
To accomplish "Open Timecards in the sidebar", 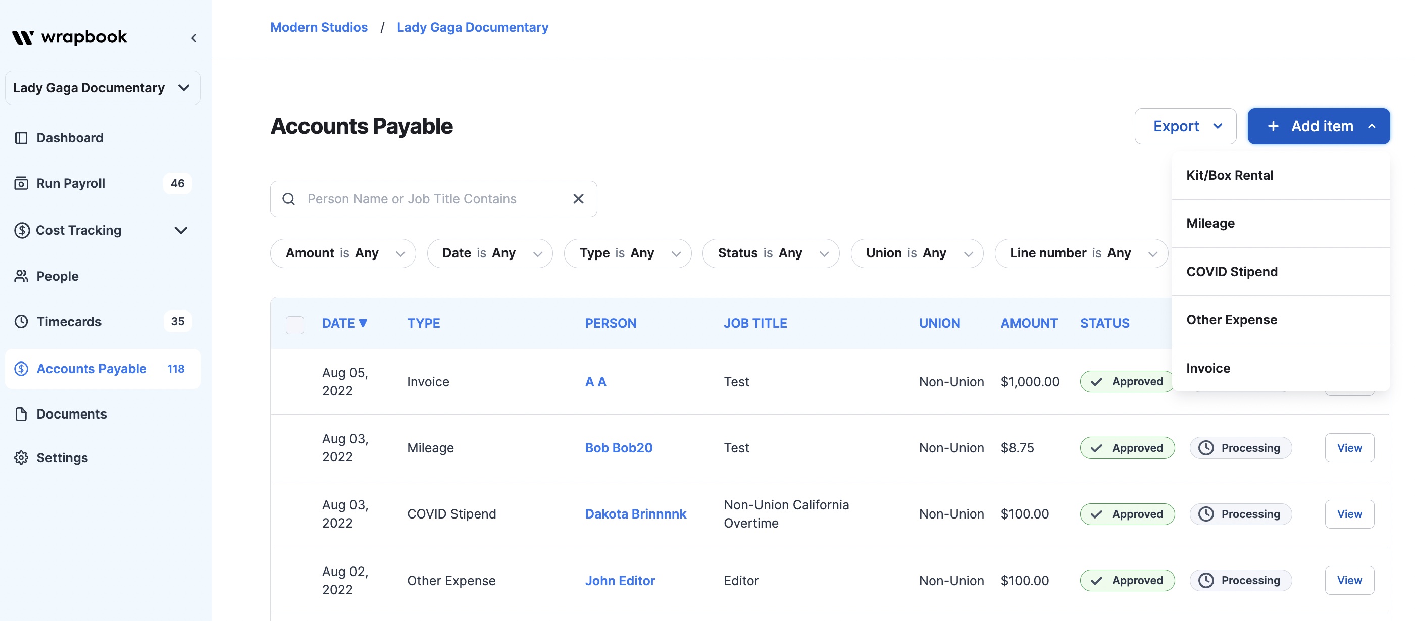I will click(x=103, y=321).
